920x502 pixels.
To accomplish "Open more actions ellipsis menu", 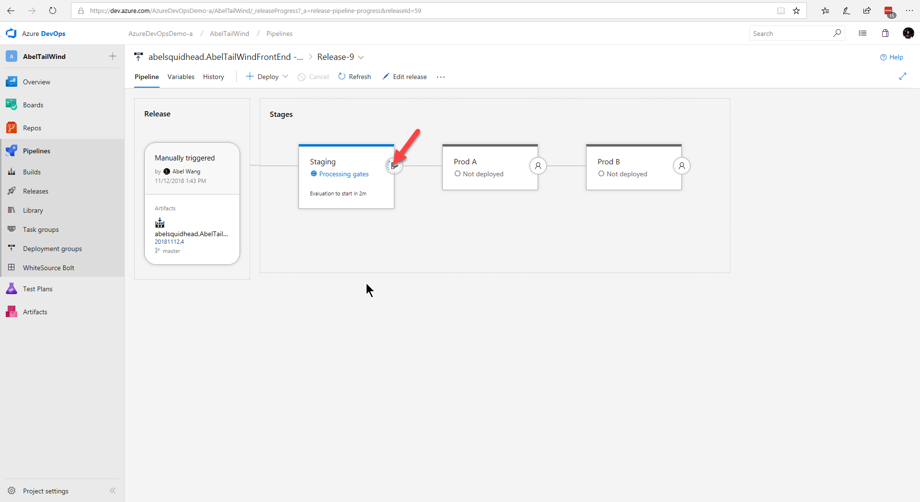I will click(441, 77).
